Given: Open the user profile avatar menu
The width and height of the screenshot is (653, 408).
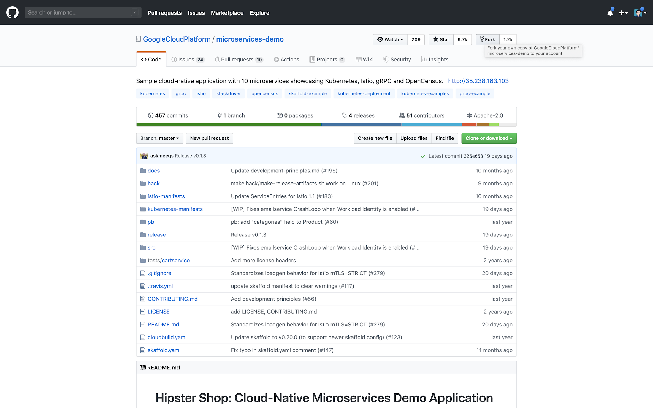Looking at the screenshot, I should coord(640,12).
